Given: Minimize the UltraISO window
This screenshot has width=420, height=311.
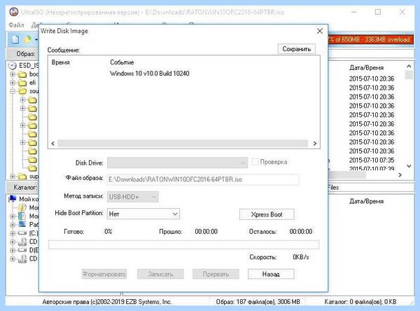Looking at the screenshot, I should click(354, 12).
